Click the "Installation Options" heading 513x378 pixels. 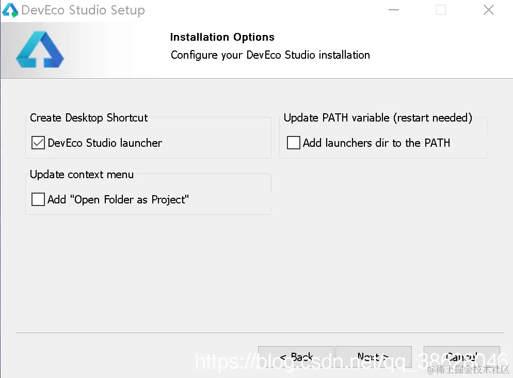coord(222,37)
